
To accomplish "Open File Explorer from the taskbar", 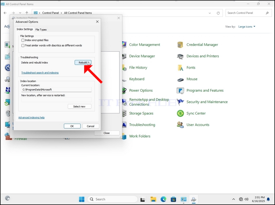I will click(153, 199).
